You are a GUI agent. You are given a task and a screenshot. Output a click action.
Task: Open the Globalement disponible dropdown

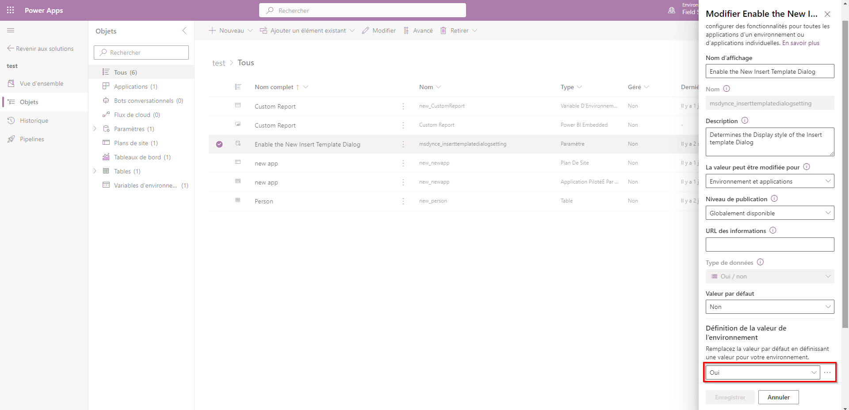tap(770, 213)
